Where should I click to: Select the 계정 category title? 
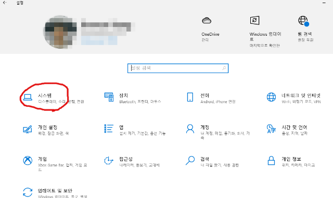point(204,127)
